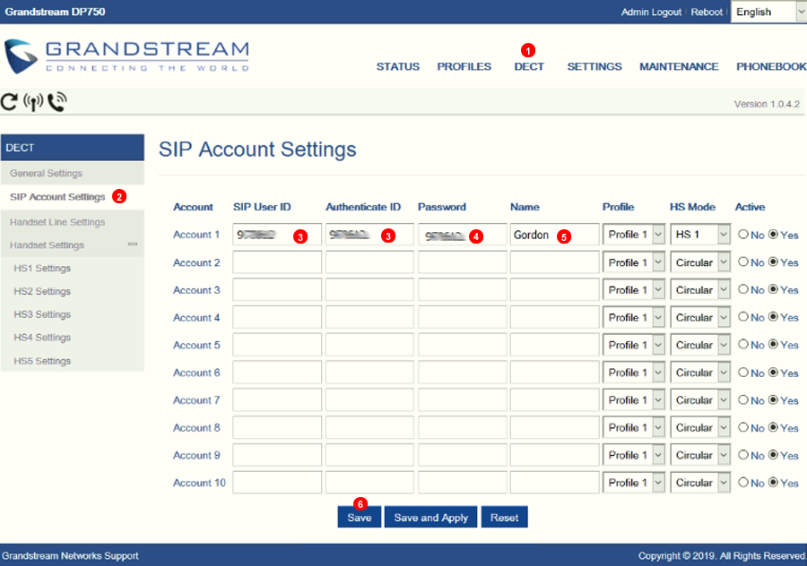This screenshot has height=566, width=807.
Task: Click the Reset button
Action: 504,517
